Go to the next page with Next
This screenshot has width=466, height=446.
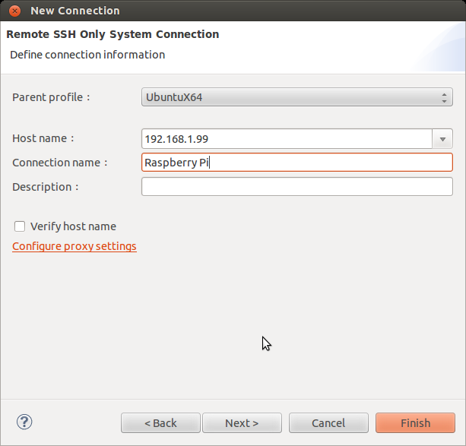coord(242,423)
